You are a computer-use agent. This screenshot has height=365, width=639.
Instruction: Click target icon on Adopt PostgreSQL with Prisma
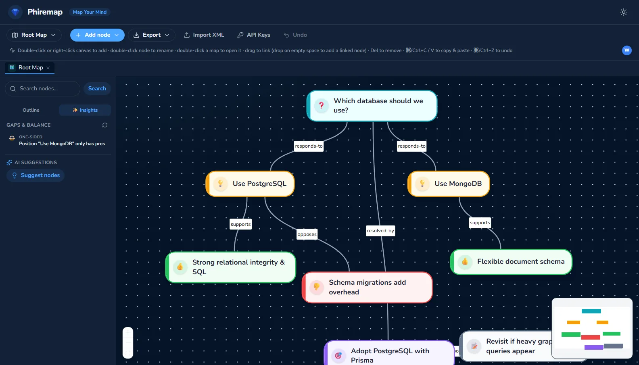[338, 356]
